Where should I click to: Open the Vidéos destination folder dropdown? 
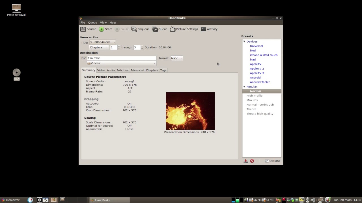pos(122,63)
